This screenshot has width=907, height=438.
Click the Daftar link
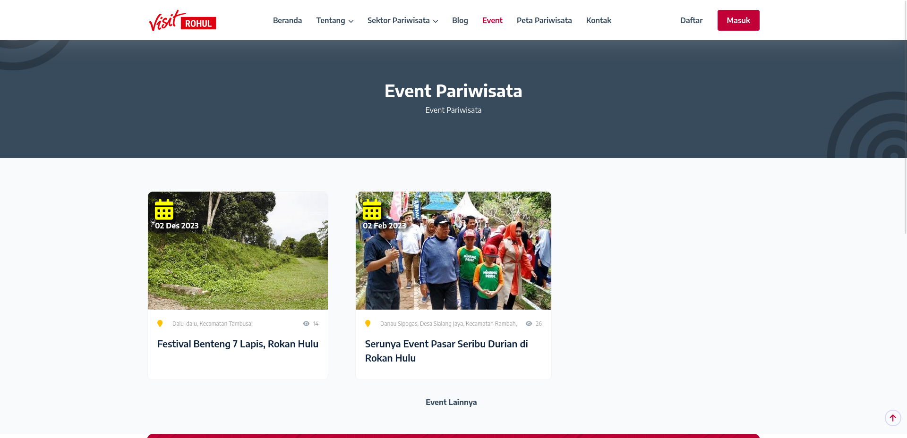(x=691, y=20)
